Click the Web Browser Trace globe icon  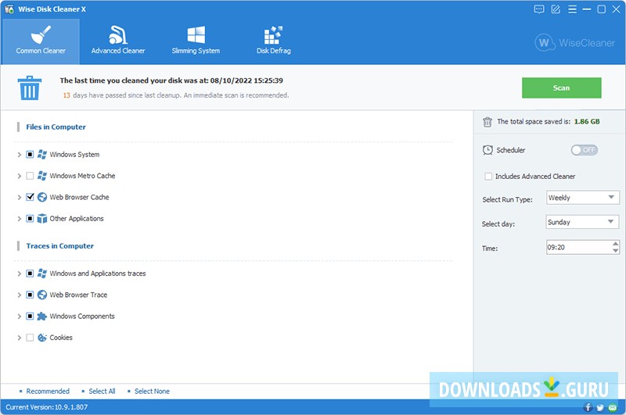[42, 295]
